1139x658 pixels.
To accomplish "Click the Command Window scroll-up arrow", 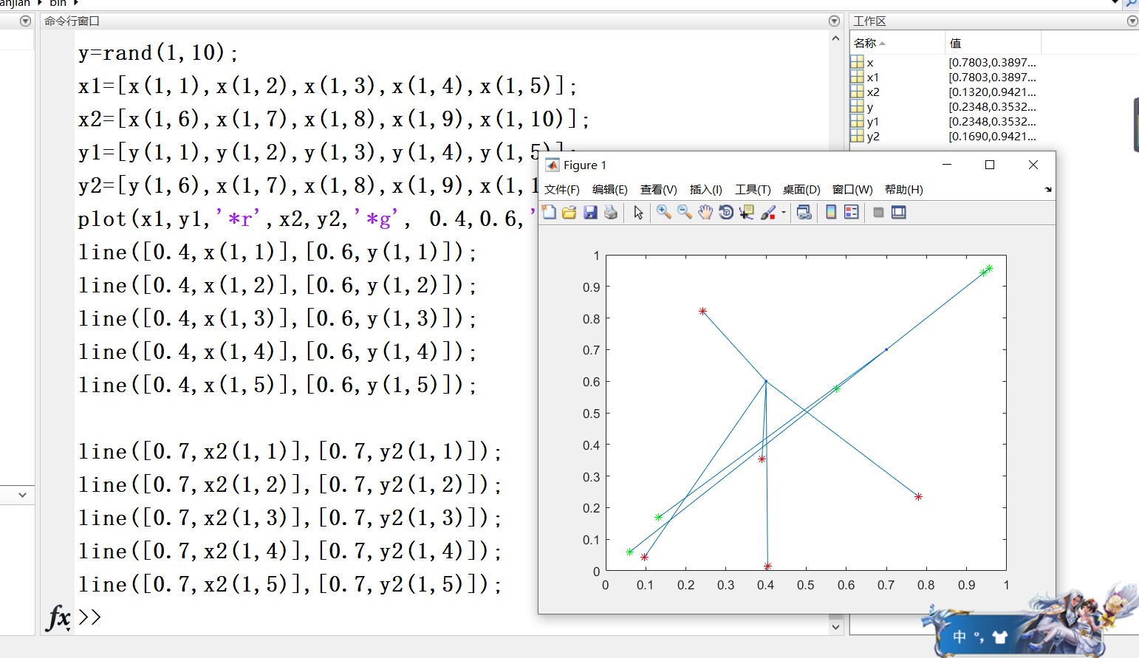I will tap(835, 38).
